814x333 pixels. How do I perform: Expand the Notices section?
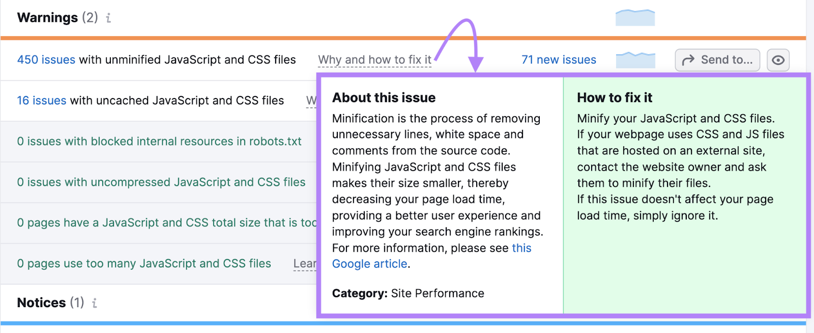(x=41, y=303)
